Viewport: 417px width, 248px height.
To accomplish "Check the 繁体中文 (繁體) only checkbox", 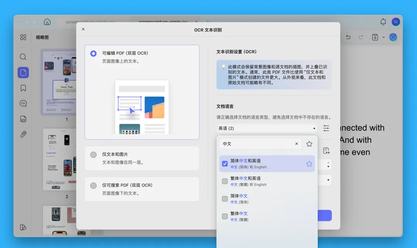I will [225, 216].
